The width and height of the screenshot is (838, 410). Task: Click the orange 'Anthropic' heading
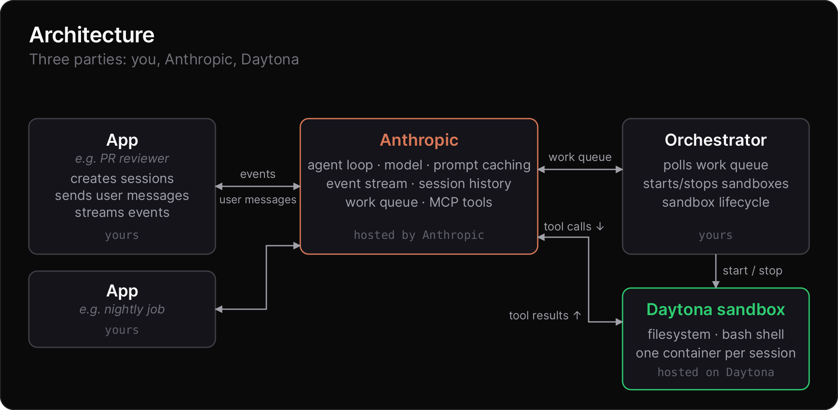pos(419,140)
